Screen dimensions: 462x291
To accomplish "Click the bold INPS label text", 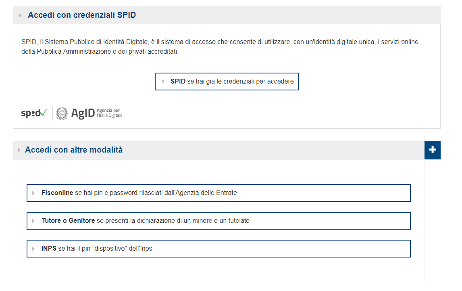I will 49,249.
